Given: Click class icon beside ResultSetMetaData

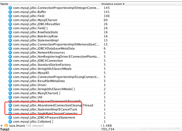Looking at the screenshot, I should (10, 81).
